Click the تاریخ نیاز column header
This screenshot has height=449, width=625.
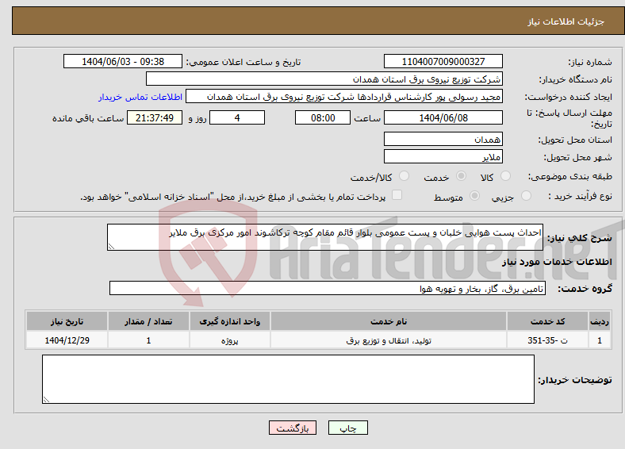[67, 321]
